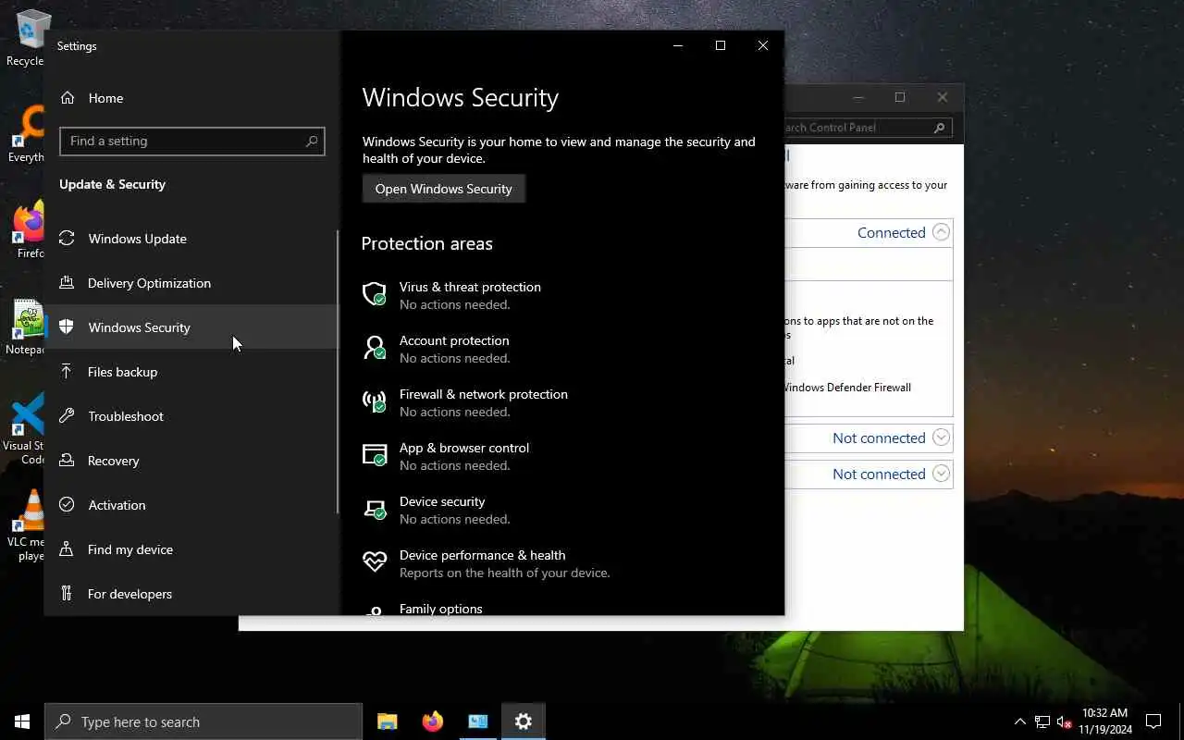The height and width of the screenshot is (740, 1184).
Task: Click the Activation checkmark circle icon
Action: pyautogui.click(x=67, y=505)
